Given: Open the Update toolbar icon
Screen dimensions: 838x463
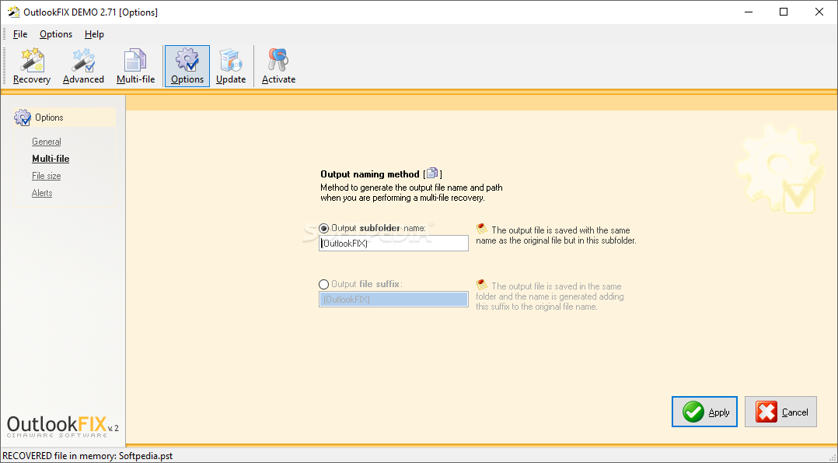Looking at the screenshot, I should 231,66.
